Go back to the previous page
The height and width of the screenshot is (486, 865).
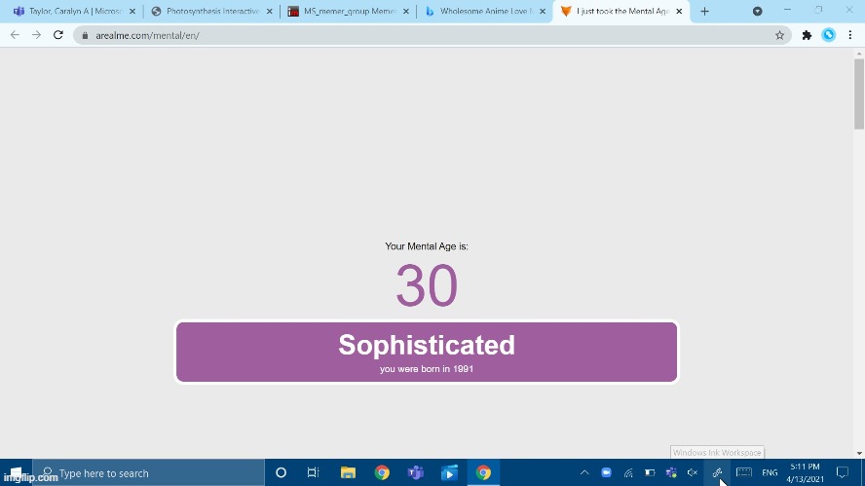pyautogui.click(x=15, y=35)
